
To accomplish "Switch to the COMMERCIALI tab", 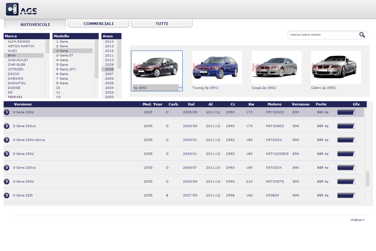I will click(x=98, y=24).
